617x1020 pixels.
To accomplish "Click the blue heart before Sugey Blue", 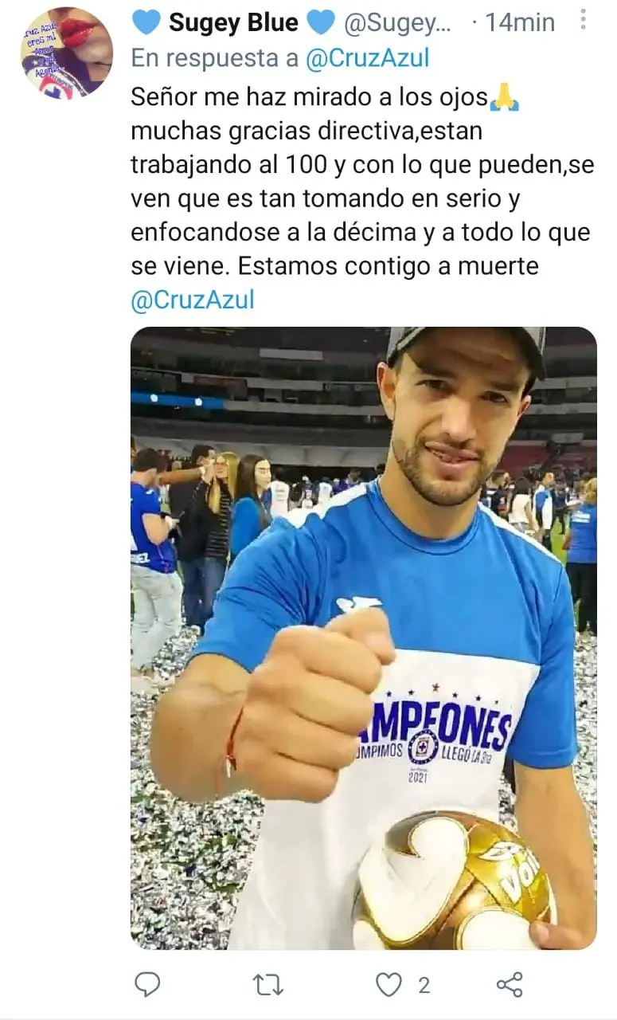I will [x=146, y=22].
